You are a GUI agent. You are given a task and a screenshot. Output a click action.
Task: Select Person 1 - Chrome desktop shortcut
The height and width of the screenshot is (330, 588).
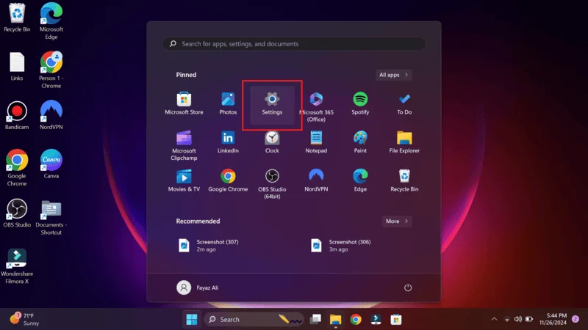51,70
